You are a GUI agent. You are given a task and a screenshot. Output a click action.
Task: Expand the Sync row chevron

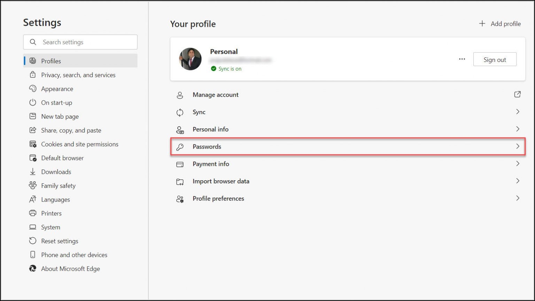point(518,112)
